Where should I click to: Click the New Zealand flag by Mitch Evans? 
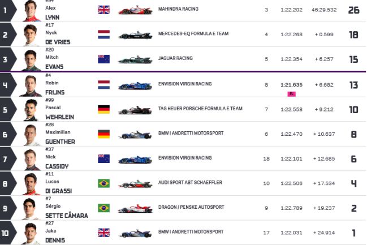click(103, 59)
